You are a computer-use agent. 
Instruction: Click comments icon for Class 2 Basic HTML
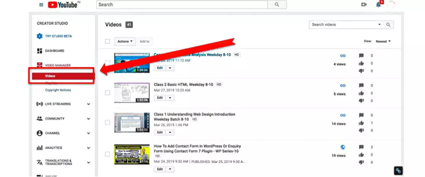(x=361, y=85)
